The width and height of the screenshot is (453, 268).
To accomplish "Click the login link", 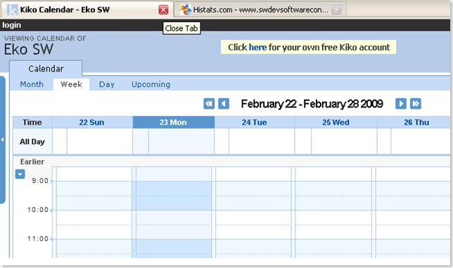I will (11, 25).
